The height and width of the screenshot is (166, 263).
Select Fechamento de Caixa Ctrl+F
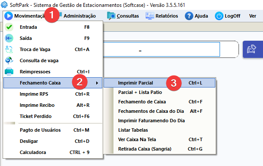tap(159, 102)
